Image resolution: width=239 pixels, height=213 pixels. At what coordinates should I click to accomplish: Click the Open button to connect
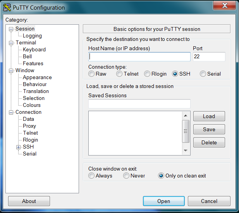tap(164, 201)
